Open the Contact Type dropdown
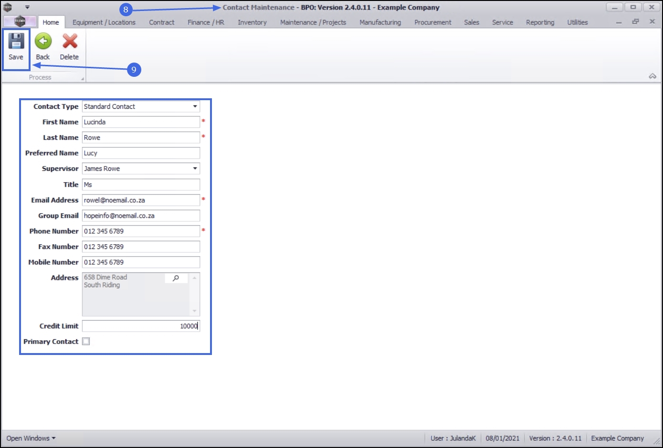Viewport: 663px width, 448px height. [195, 106]
